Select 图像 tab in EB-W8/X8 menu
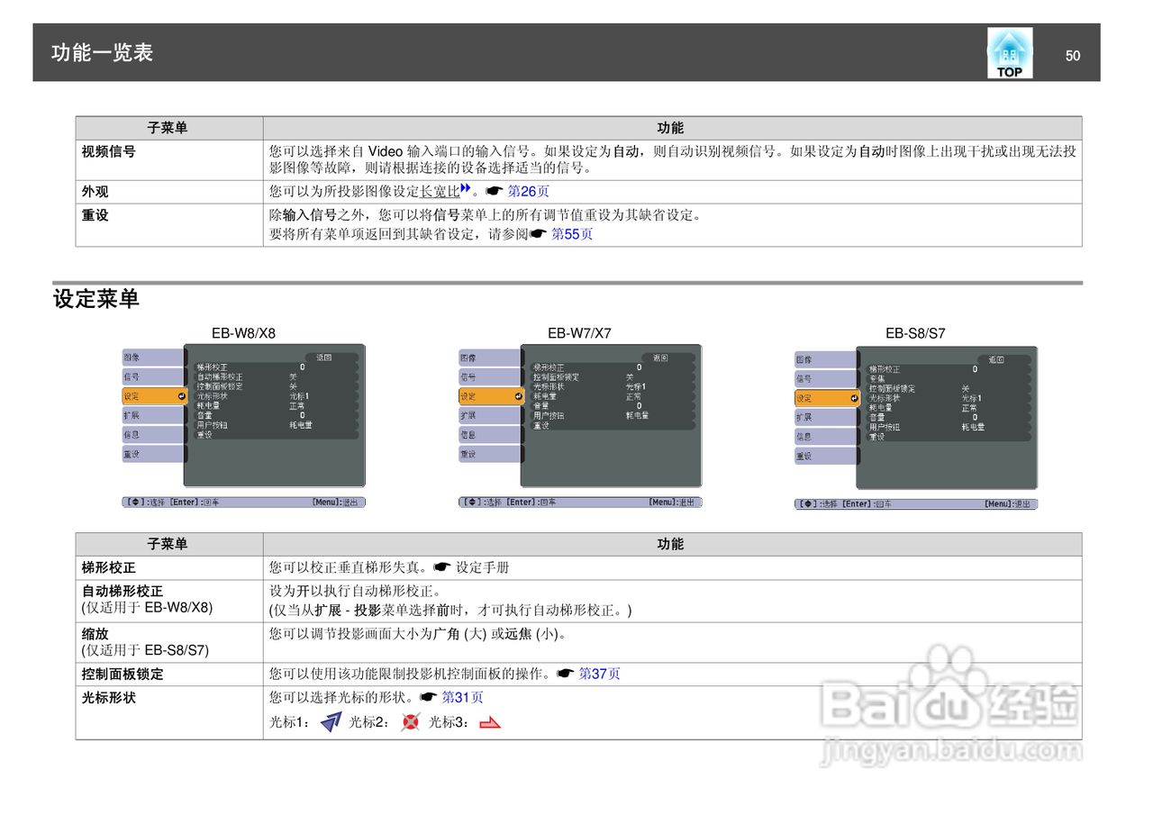The image size is (1153, 815). click(153, 358)
